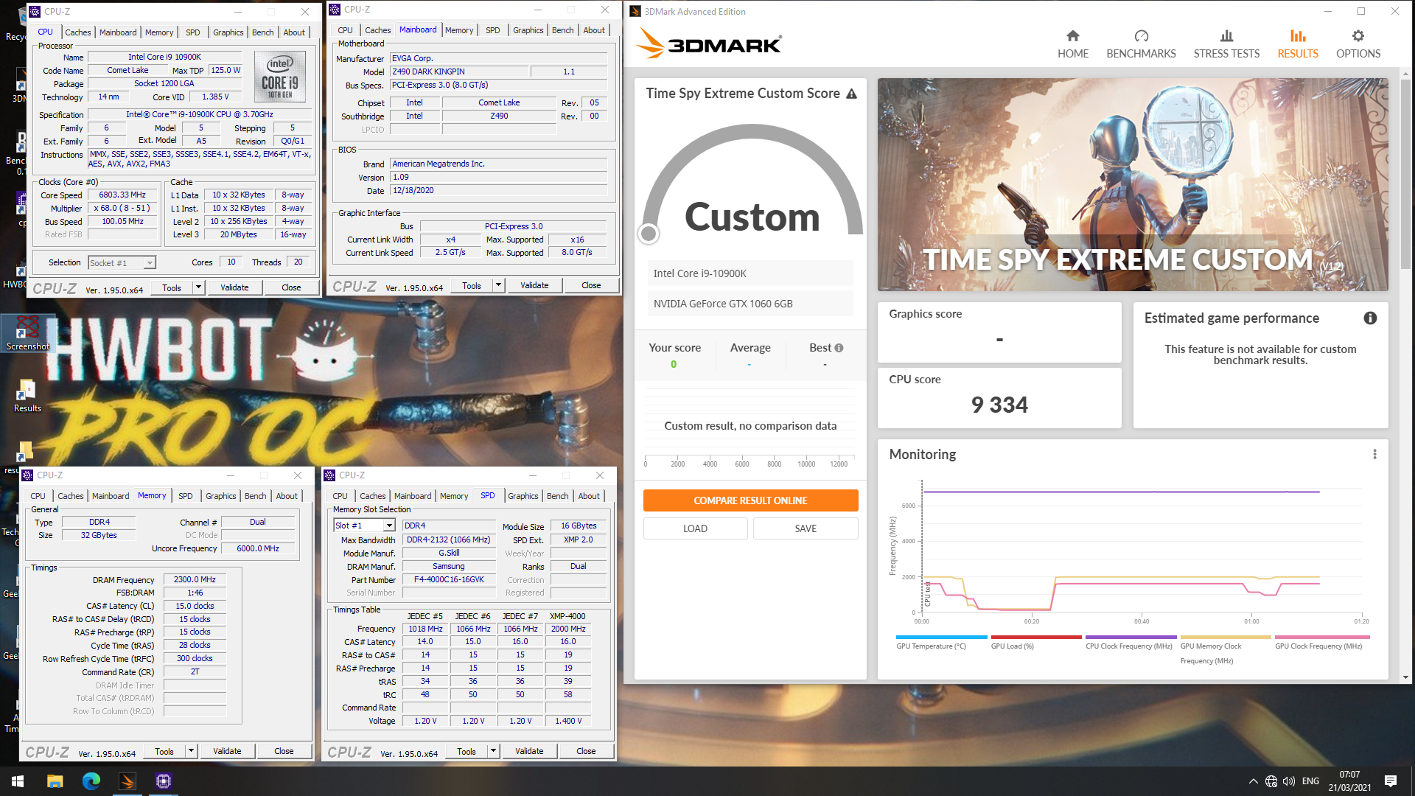The width and height of the screenshot is (1415, 796).
Task: Launch File Explorer from the taskbar
Action: click(x=55, y=781)
